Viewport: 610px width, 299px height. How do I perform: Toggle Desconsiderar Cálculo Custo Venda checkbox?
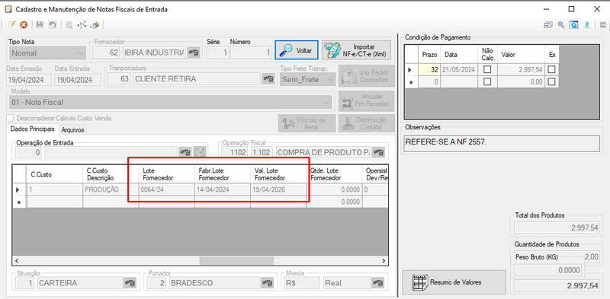pos(11,119)
